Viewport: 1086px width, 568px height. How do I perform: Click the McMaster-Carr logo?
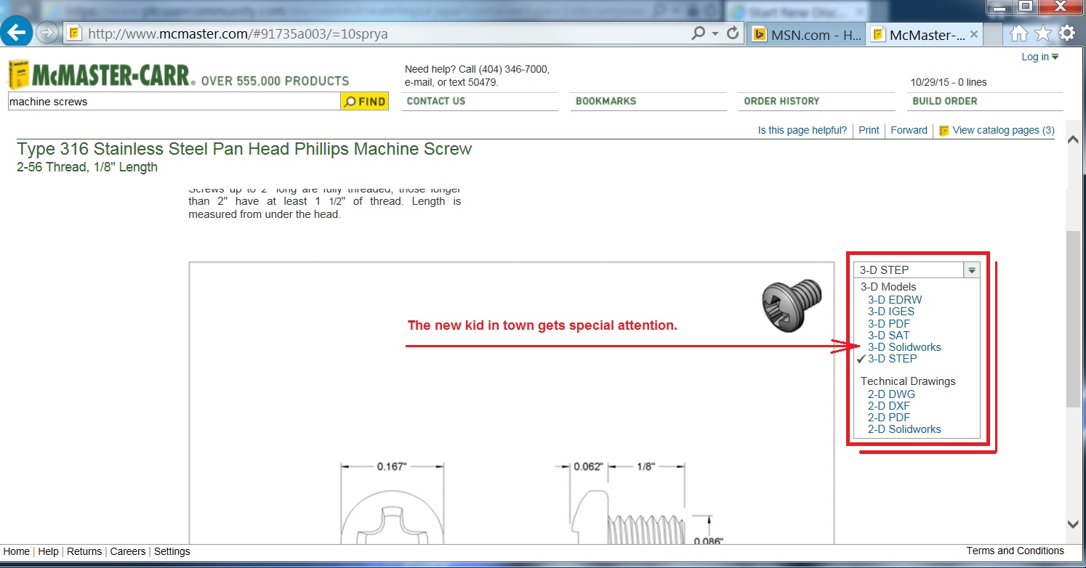tap(101, 74)
